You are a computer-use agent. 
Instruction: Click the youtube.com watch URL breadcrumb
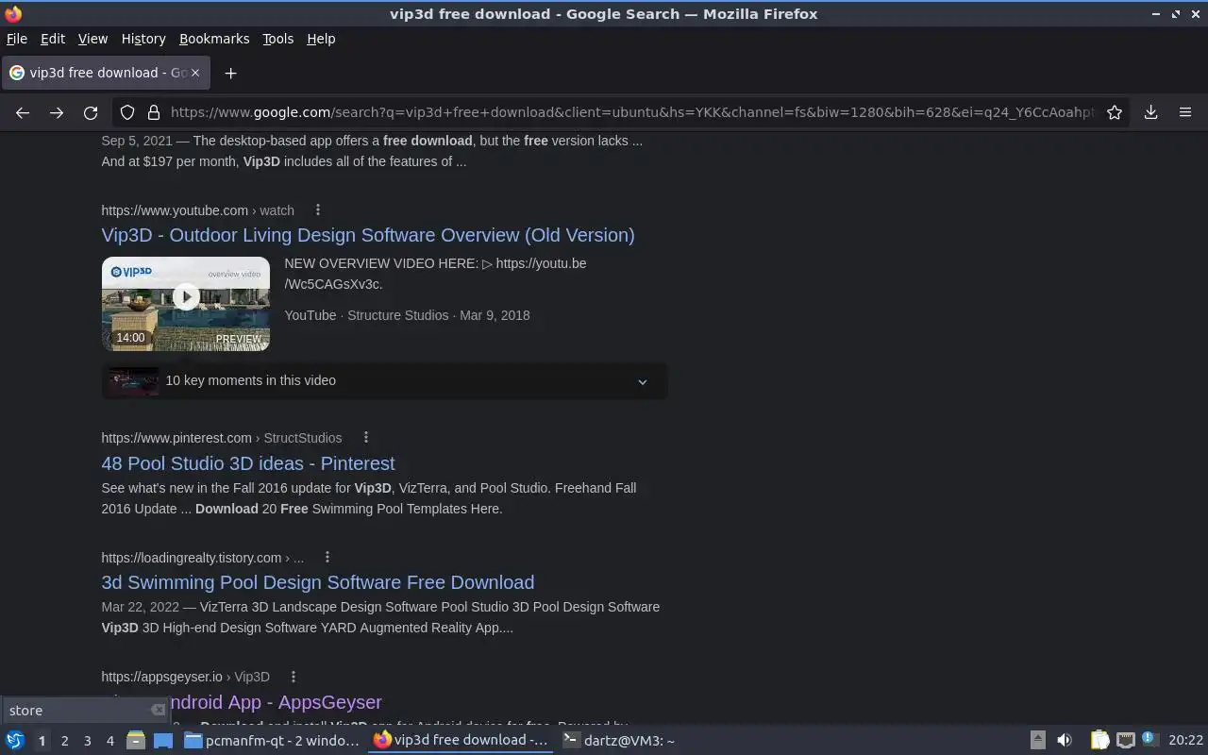tap(198, 210)
